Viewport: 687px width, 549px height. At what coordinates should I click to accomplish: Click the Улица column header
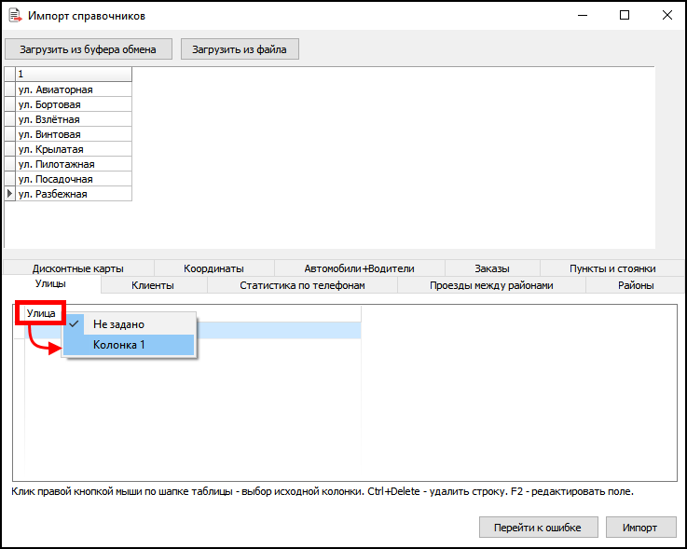pos(42,314)
